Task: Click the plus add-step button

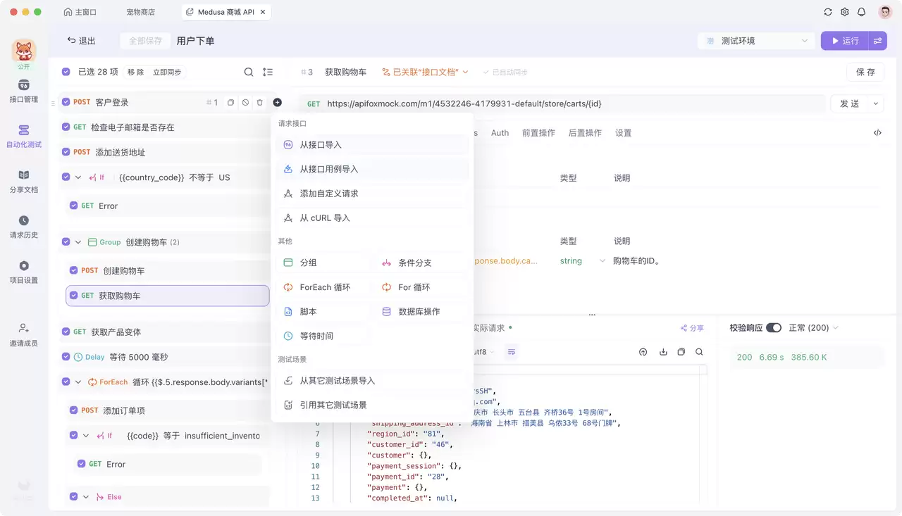Action: point(277,102)
